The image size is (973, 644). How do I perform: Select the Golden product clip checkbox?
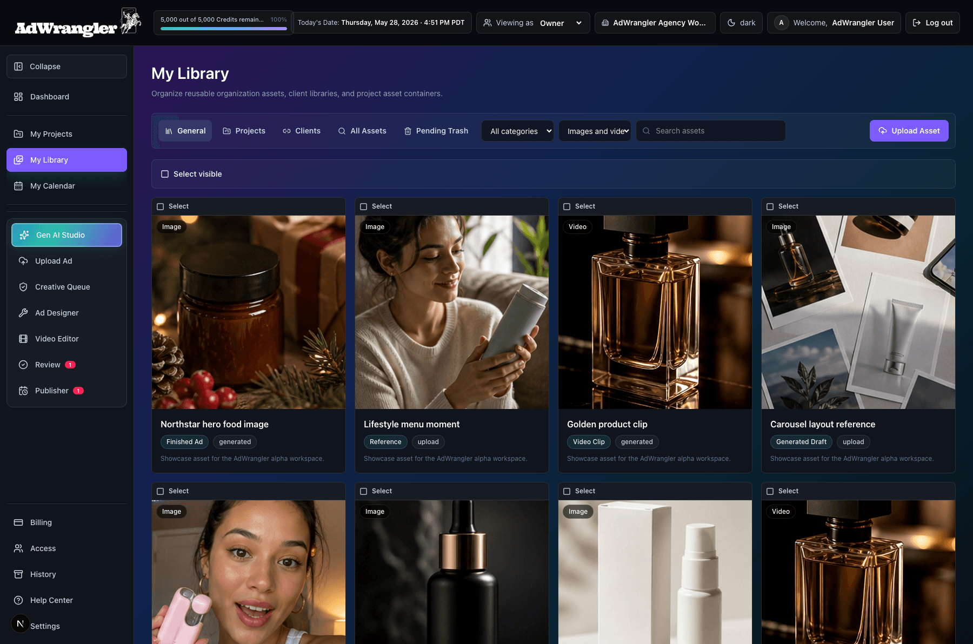567,206
